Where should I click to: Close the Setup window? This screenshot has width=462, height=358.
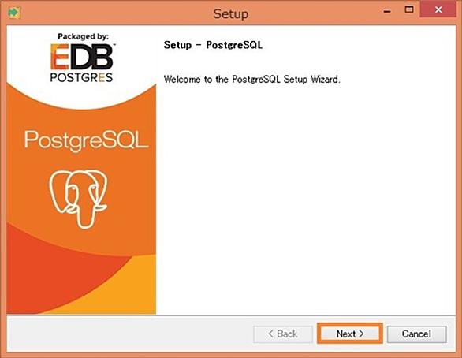pos(438,9)
